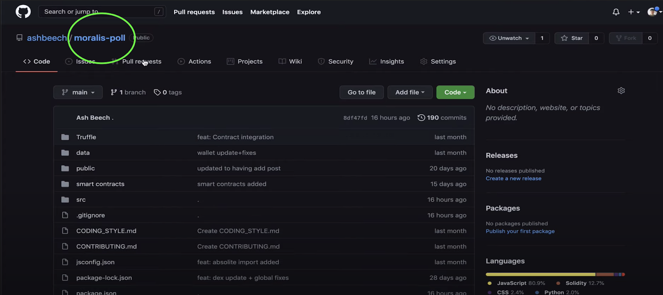The image size is (663, 295).
Task: Click the Truffle folder icon
Action: click(x=65, y=137)
